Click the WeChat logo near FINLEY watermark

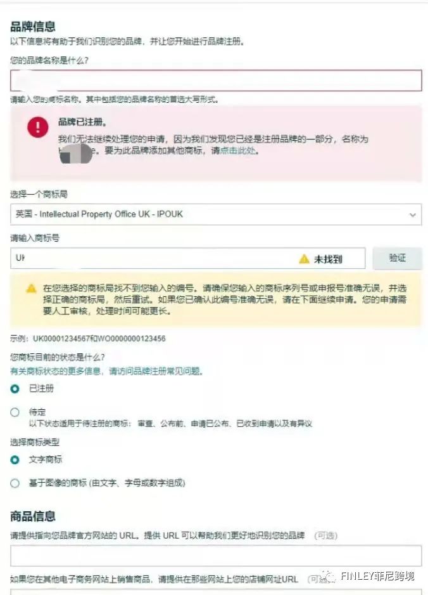[x=327, y=577]
